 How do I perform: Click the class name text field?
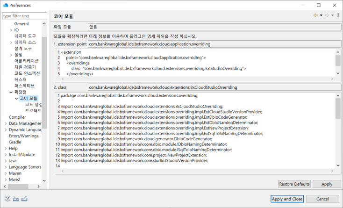[x=214, y=87]
